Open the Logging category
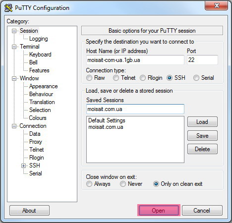This screenshot has height=223, width=232. tap(39, 39)
